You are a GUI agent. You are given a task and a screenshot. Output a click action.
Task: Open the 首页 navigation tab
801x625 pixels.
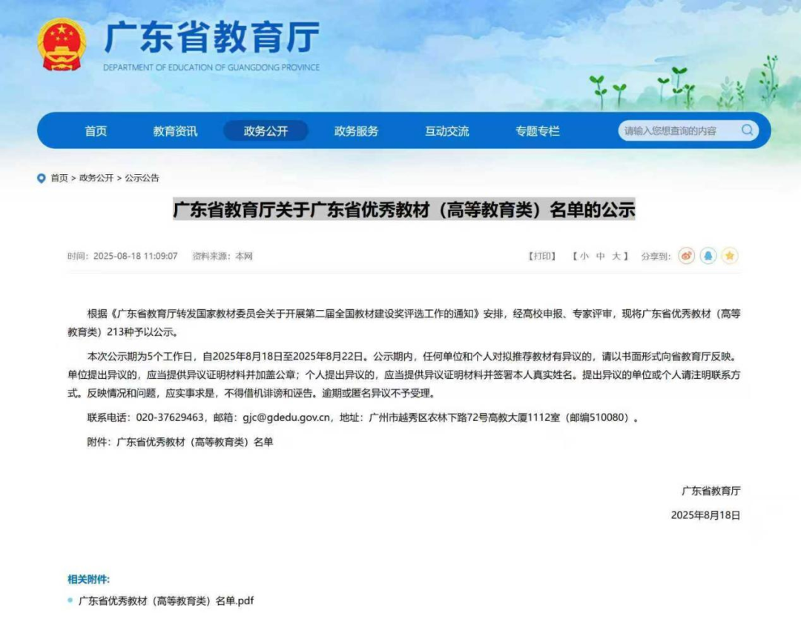tap(96, 131)
